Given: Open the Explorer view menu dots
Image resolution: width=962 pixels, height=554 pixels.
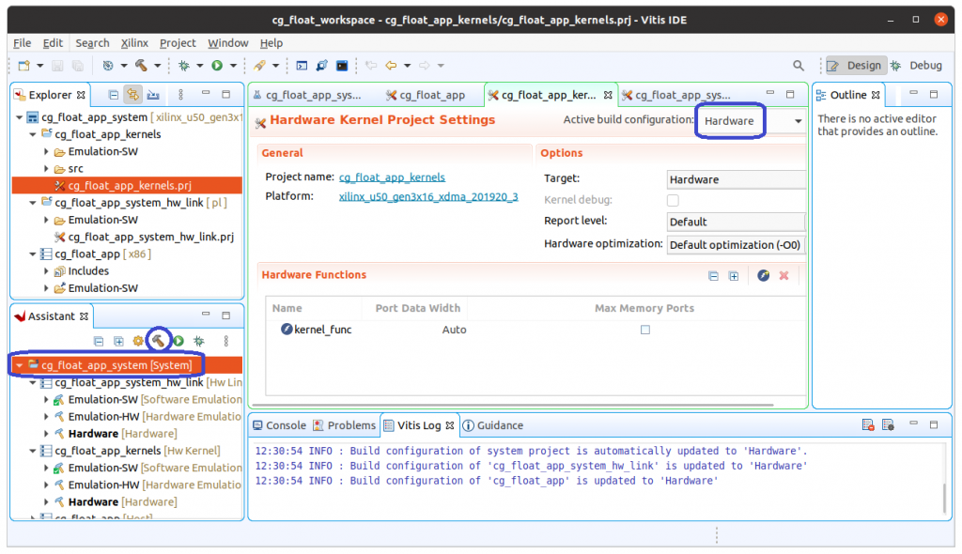Looking at the screenshot, I should (x=180, y=95).
